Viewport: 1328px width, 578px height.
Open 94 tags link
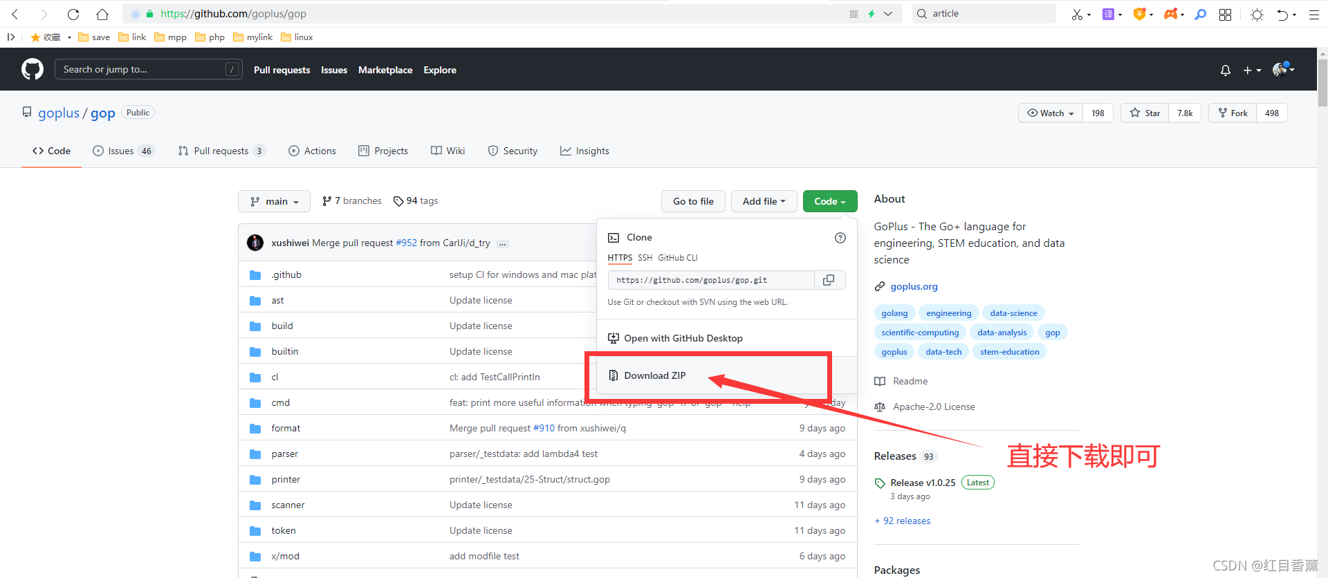[416, 201]
